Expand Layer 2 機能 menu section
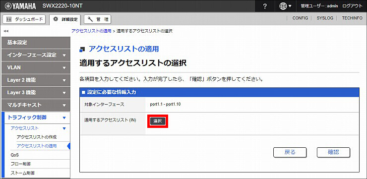This screenshot has height=179, width=367. click(35, 80)
